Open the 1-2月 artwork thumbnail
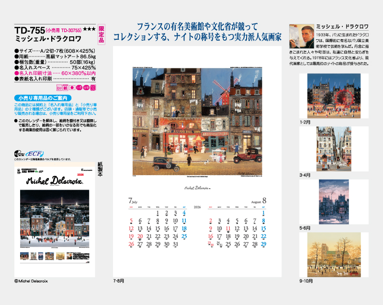The image size is (383, 305). click(x=334, y=96)
